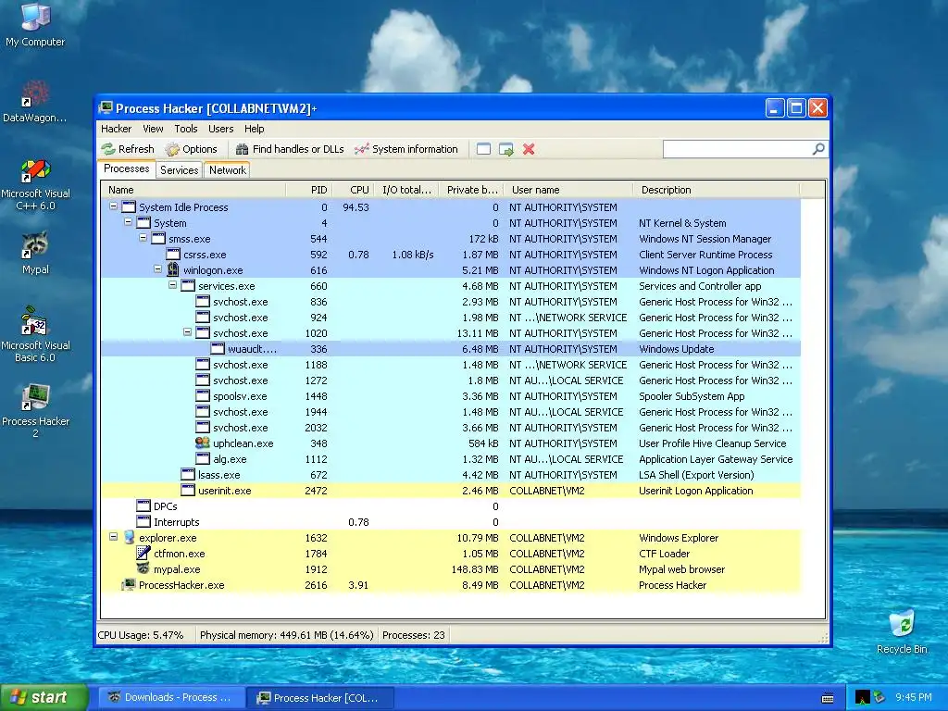Screen dimensions: 948x711
Task: Click the find window toolbar icon
Action: (483, 149)
